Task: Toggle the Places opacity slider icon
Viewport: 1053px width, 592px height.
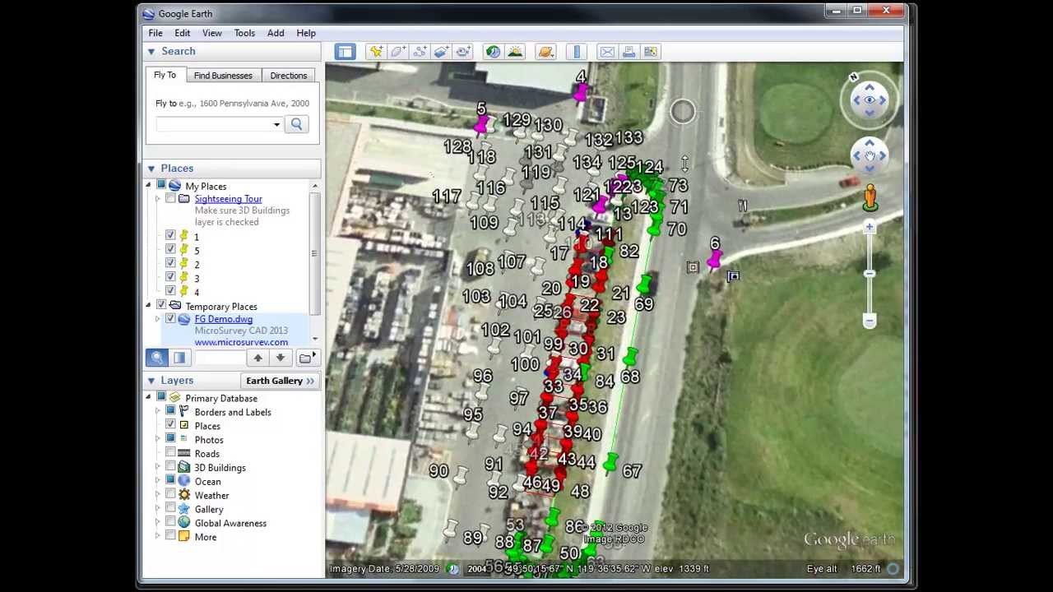Action: tap(179, 358)
